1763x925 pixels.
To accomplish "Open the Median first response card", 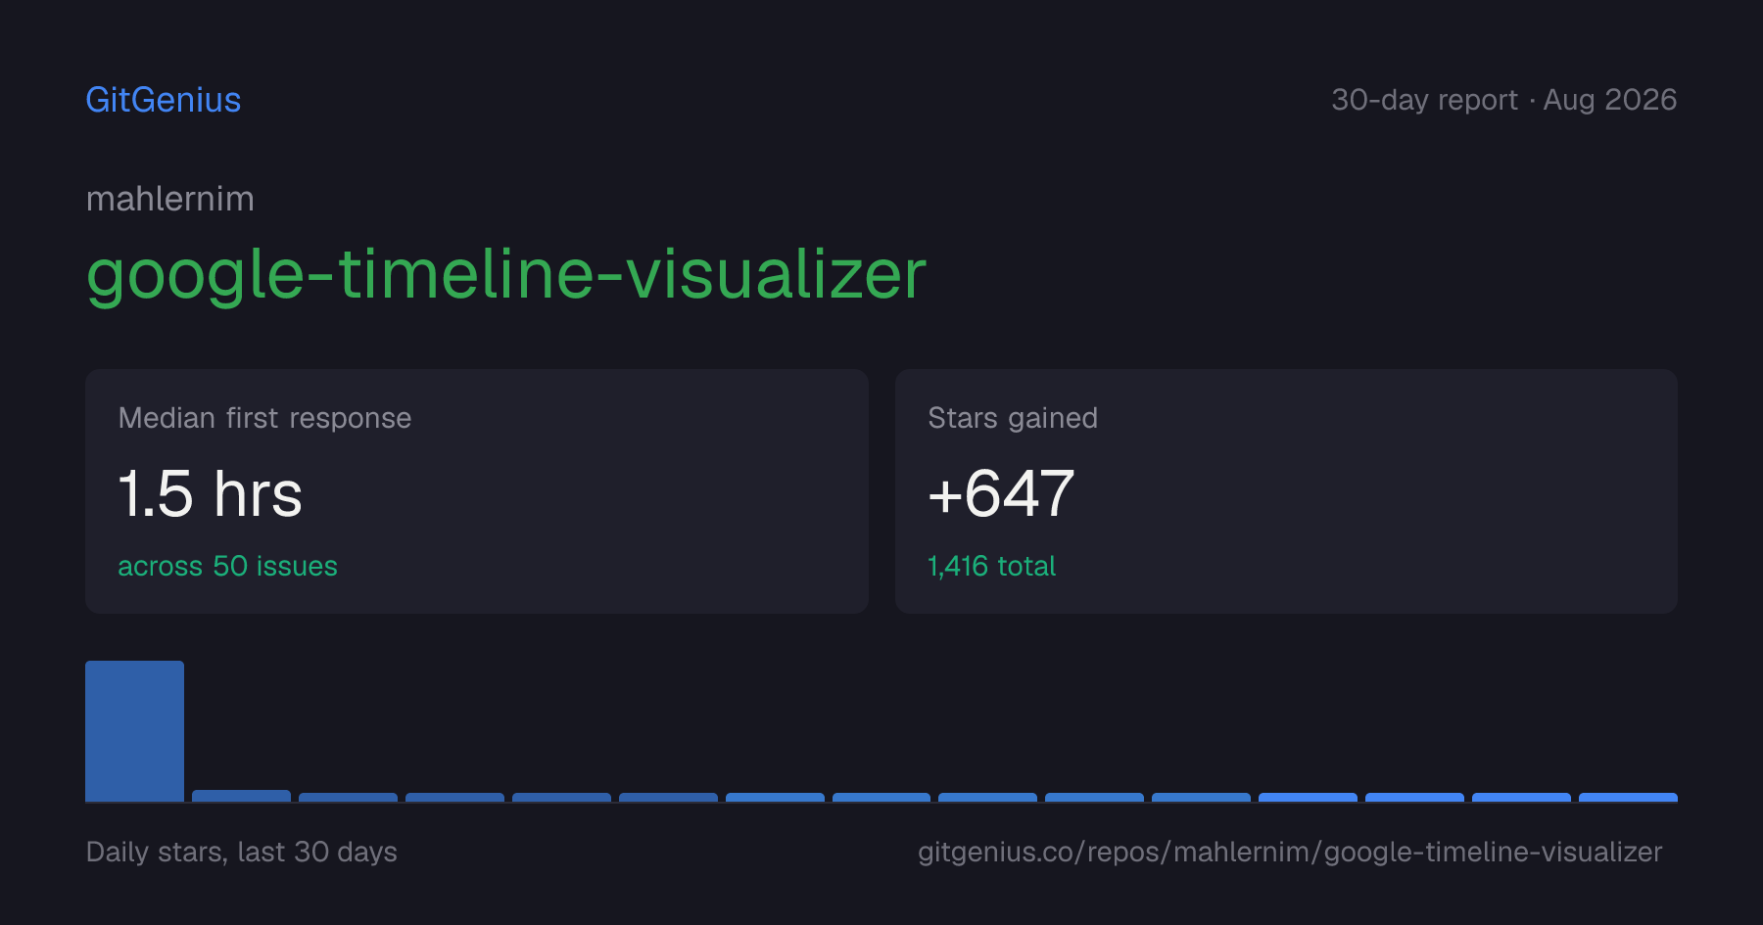I will click(477, 491).
